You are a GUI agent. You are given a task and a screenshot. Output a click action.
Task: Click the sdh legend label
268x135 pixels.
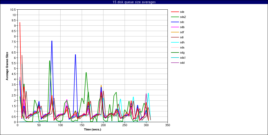pyautogui.click(x=182, y=42)
